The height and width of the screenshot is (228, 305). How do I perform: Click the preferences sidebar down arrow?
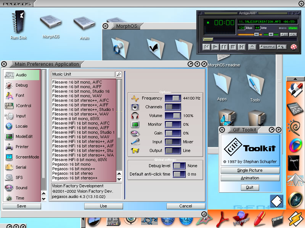pyautogui.click(x=44, y=199)
